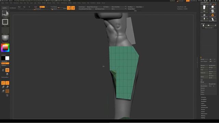Expand the Split section
The width and height of the screenshot is (219, 123).
(202, 80)
